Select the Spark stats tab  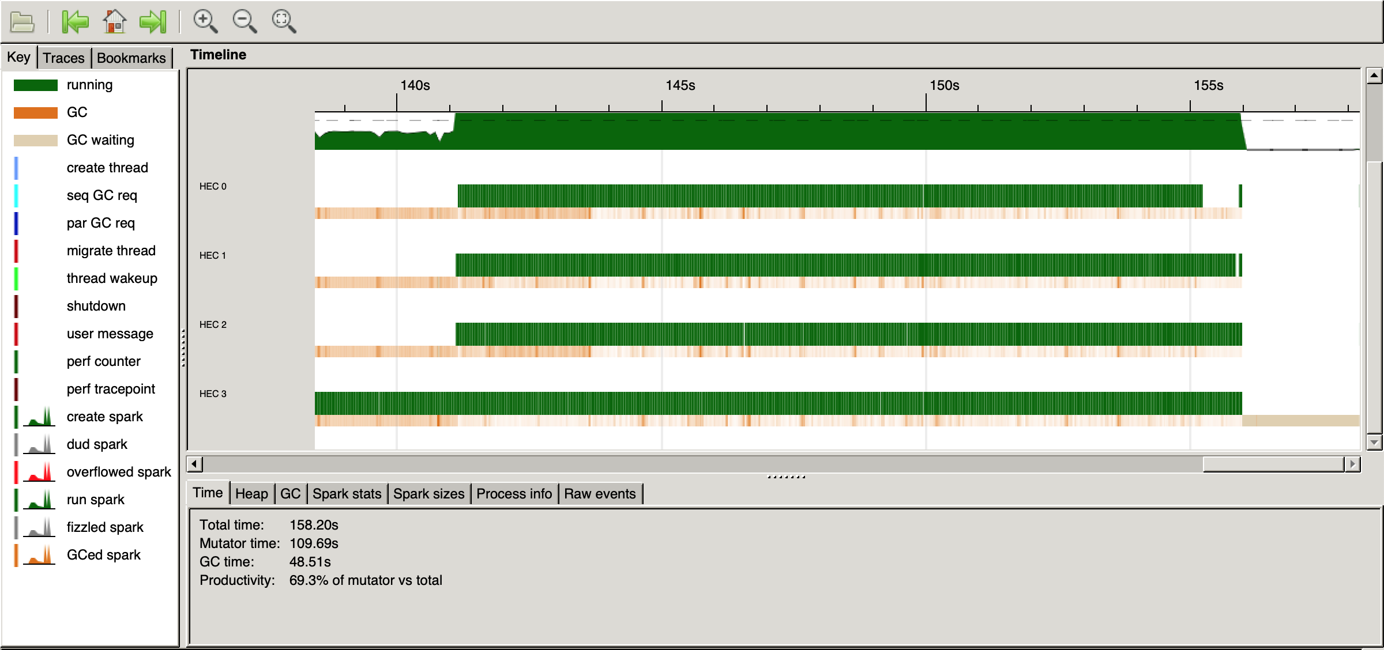[347, 494]
